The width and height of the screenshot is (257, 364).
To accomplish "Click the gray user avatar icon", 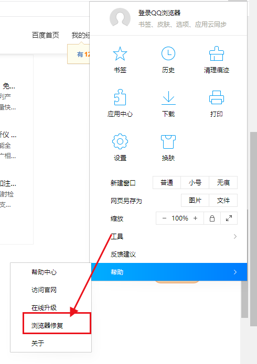I will click(120, 18).
